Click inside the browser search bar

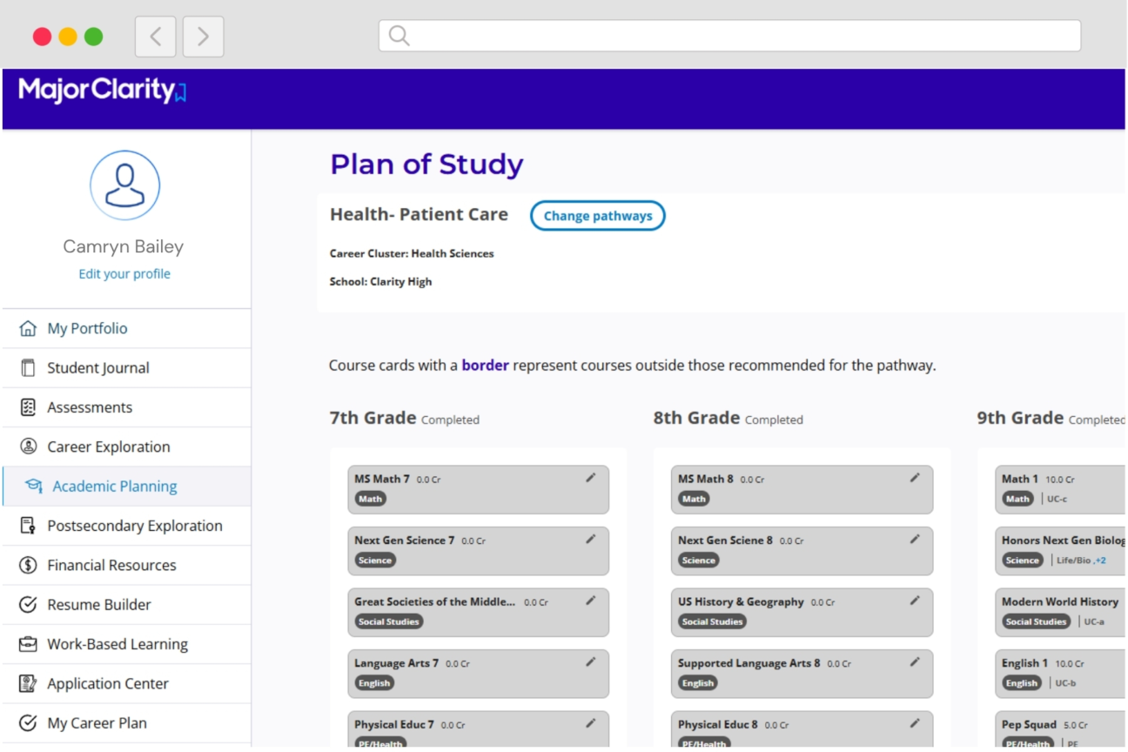[729, 36]
